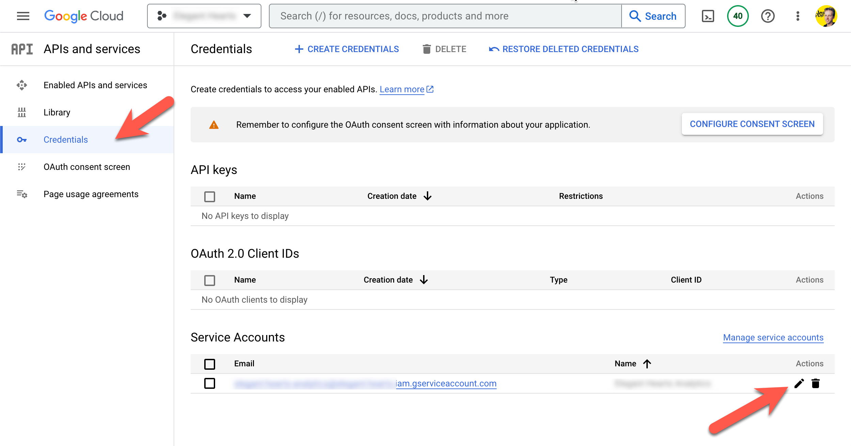This screenshot has height=446, width=851.
Task: Select Credentials in the sidebar
Action: point(87,140)
